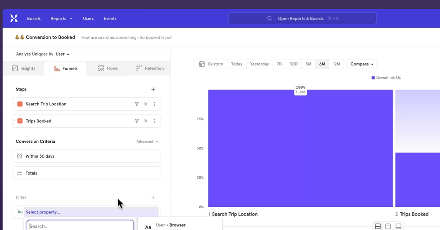Select the 12M time range
This screenshot has height=230, width=440.
[x=336, y=64]
